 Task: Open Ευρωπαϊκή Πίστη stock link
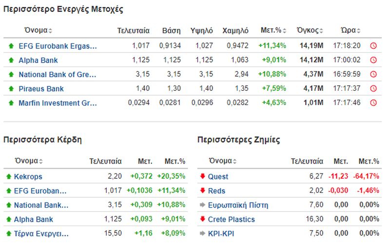click(x=238, y=205)
